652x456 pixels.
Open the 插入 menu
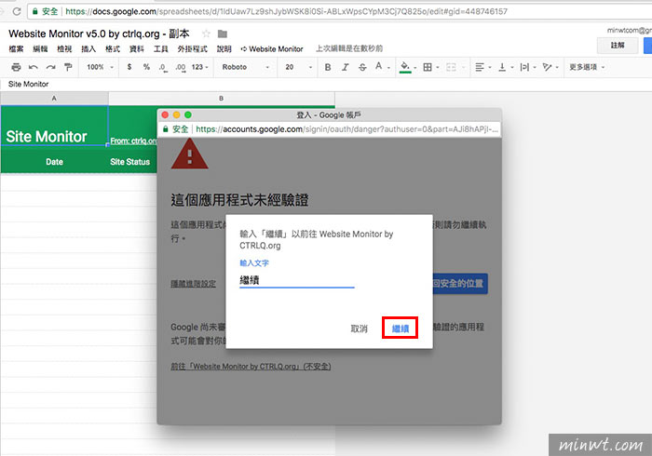[x=88, y=49]
